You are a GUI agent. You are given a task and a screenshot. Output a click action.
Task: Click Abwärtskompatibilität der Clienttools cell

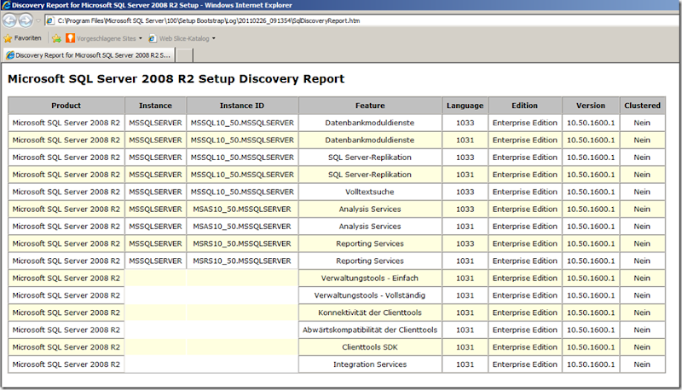coord(370,330)
